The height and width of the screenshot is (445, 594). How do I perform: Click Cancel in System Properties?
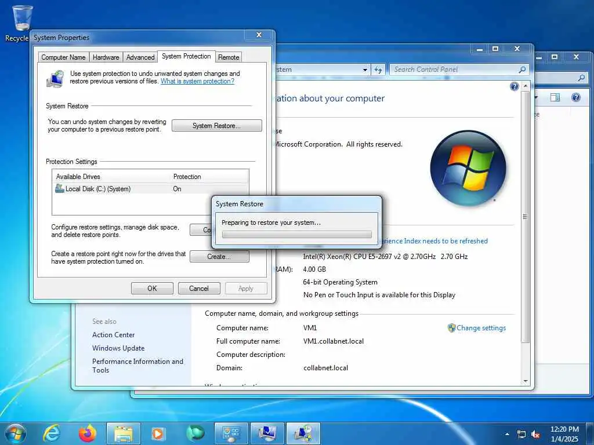[199, 289]
